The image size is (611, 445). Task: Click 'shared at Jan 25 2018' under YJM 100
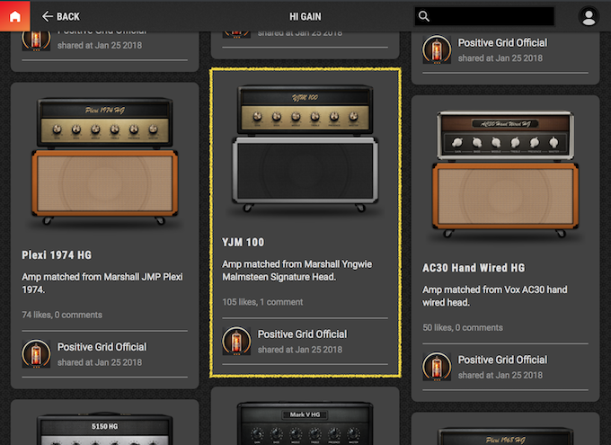tap(299, 350)
